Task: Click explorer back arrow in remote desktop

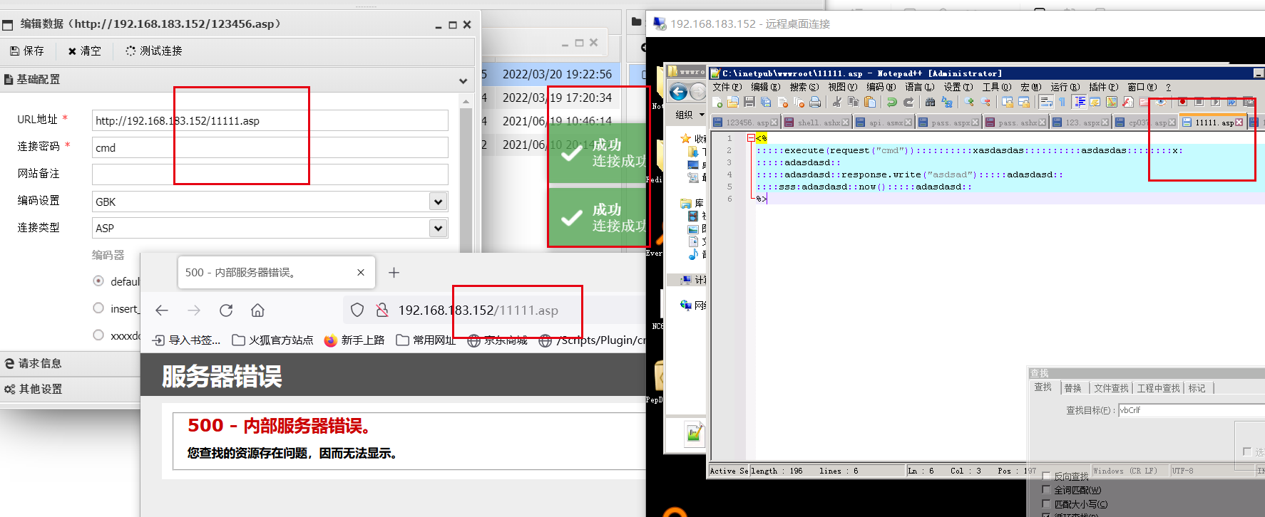Action: click(x=678, y=91)
